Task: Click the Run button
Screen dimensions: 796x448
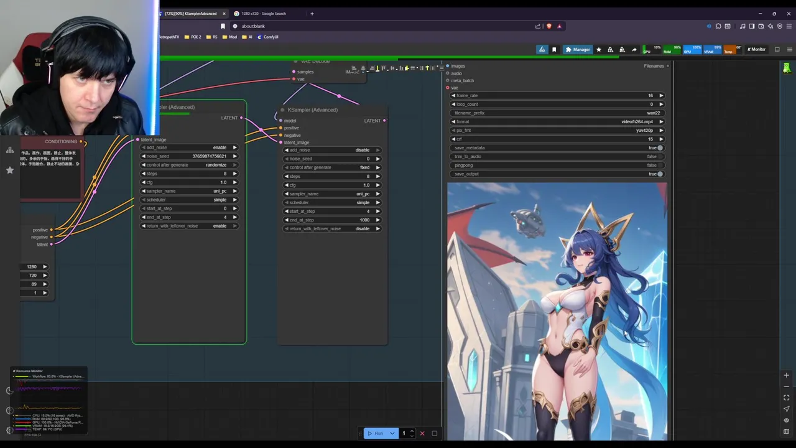Action: coord(376,433)
